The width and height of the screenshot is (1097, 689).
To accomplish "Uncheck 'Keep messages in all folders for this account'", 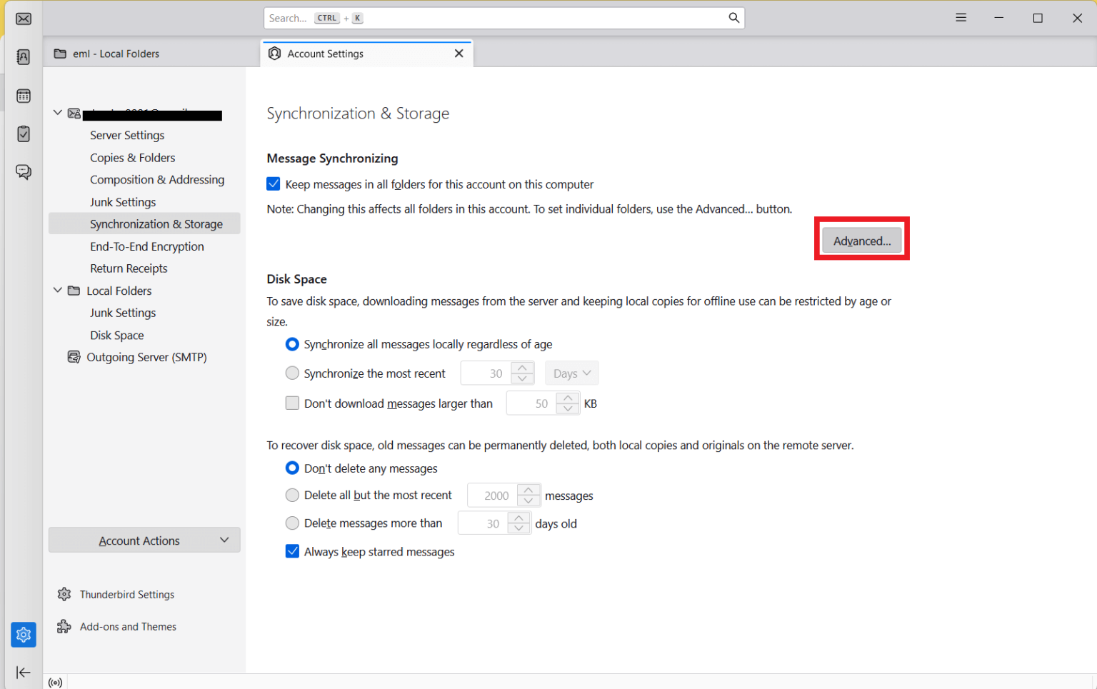I will [274, 183].
